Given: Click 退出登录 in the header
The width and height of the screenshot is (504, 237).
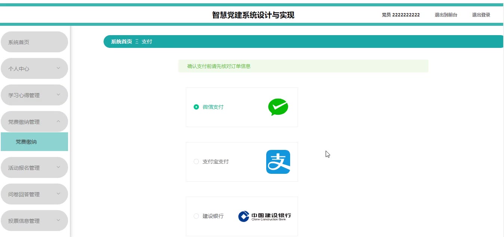Looking at the screenshot, I should point(481,15).
